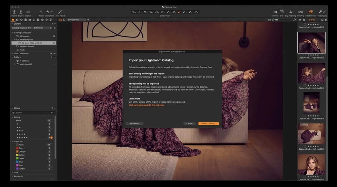Select the Crop cursor tool

point(151,12)
